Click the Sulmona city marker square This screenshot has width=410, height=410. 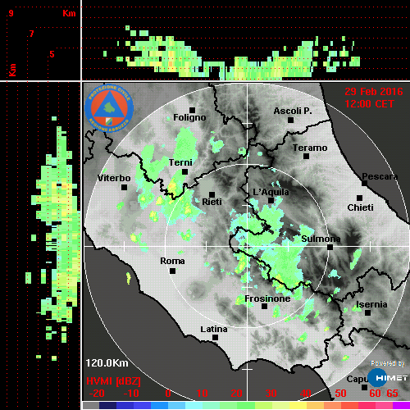pos(330,247)
